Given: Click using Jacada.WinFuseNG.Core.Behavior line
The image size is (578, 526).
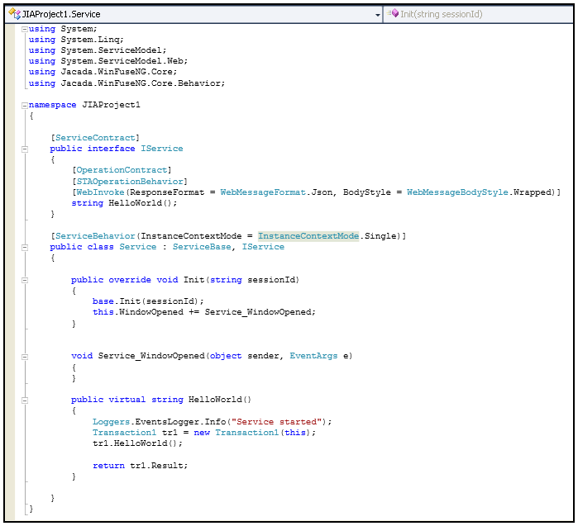Looking at the screenshot, I should point(127,83).
